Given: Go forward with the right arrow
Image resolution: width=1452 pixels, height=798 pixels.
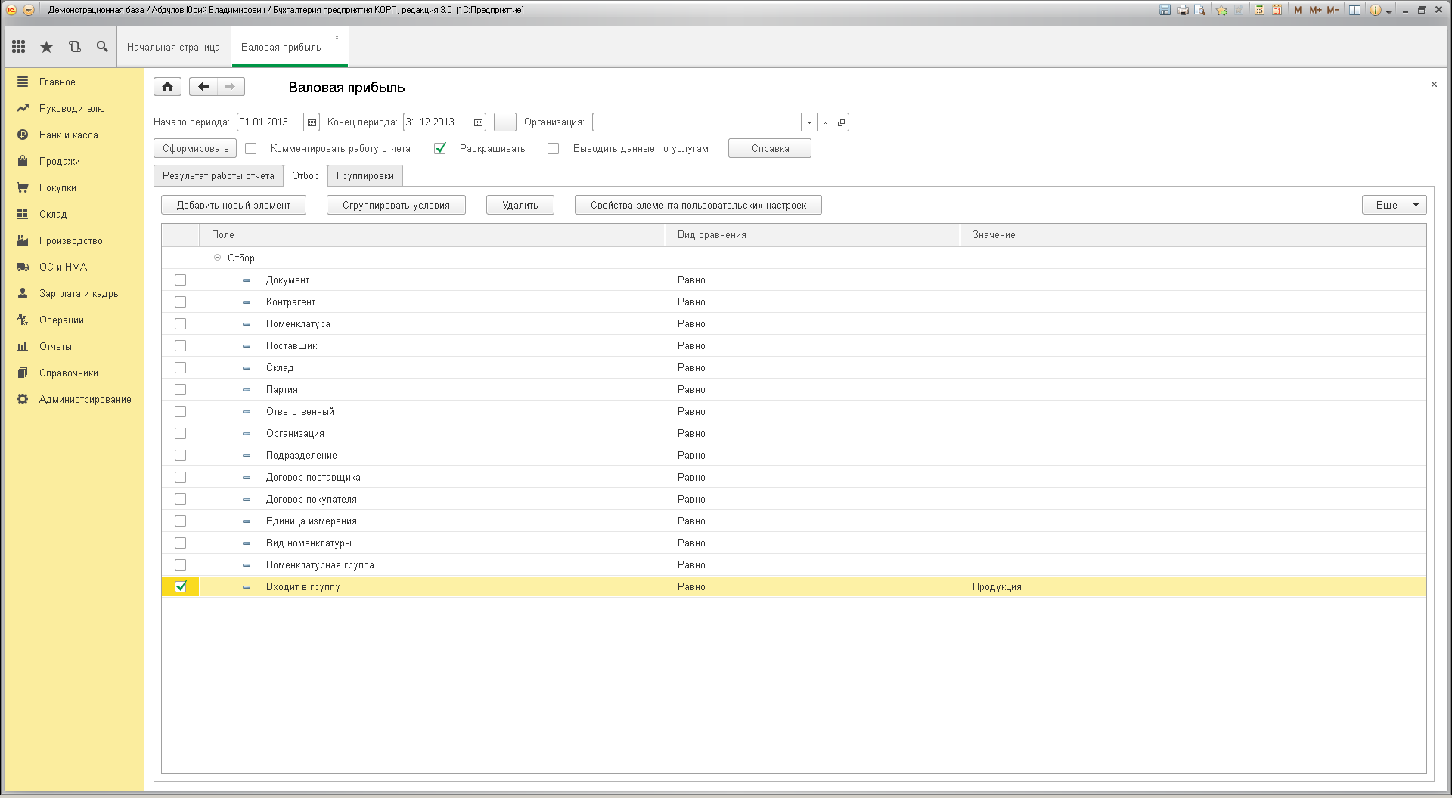Looking at the screenshot, I should [231, 86].
